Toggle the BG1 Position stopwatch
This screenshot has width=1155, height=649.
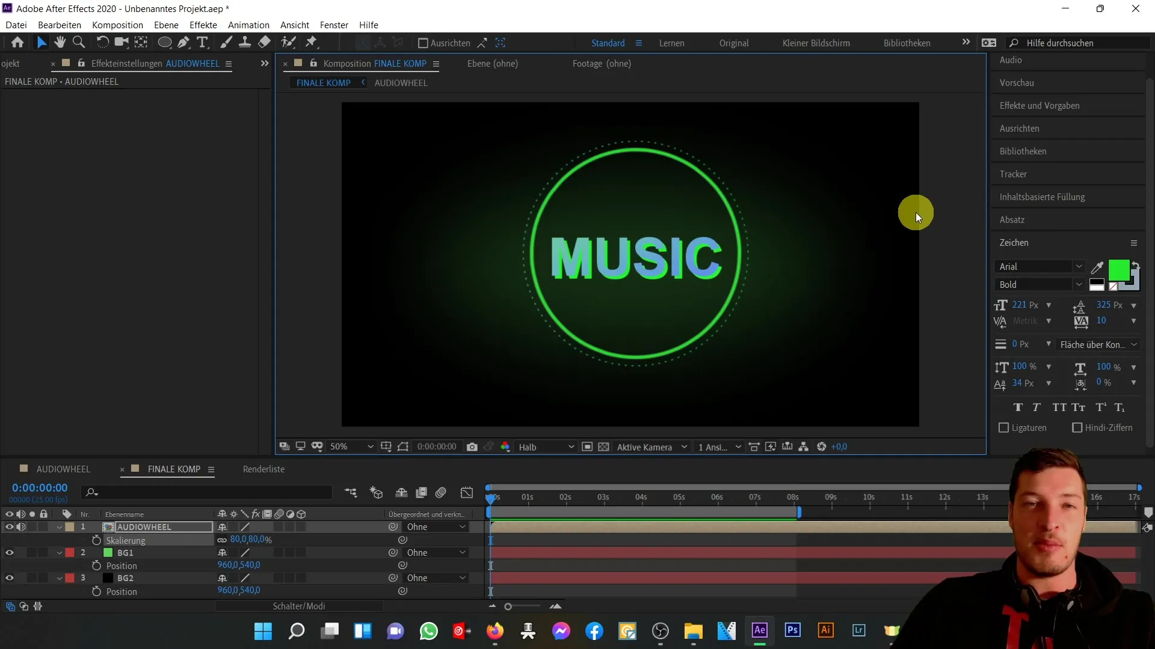coord(96,565)
